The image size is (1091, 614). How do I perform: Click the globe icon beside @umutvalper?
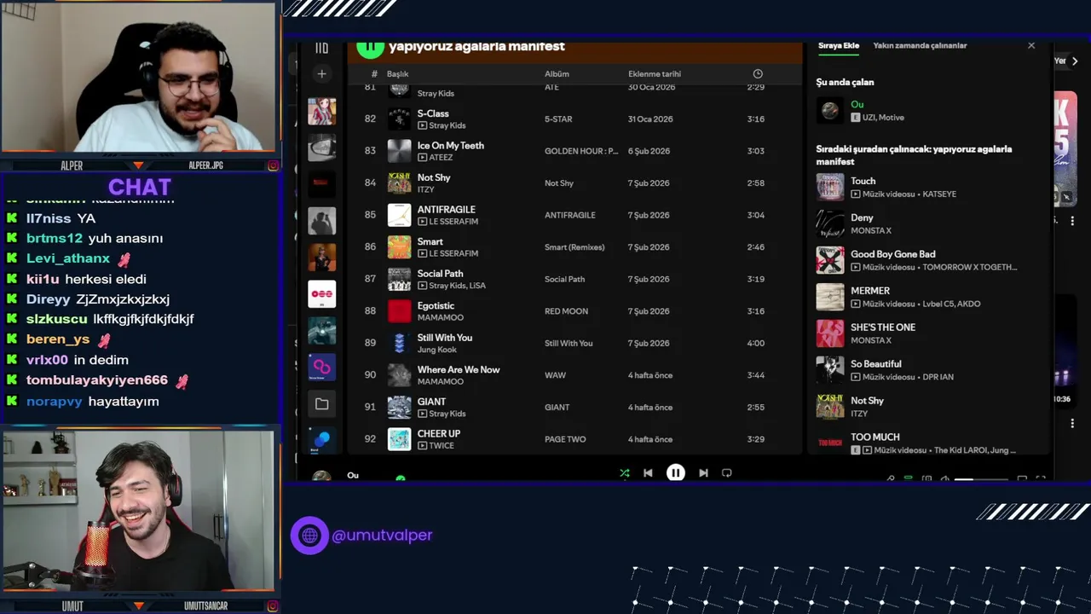click(x=309, y=536)
